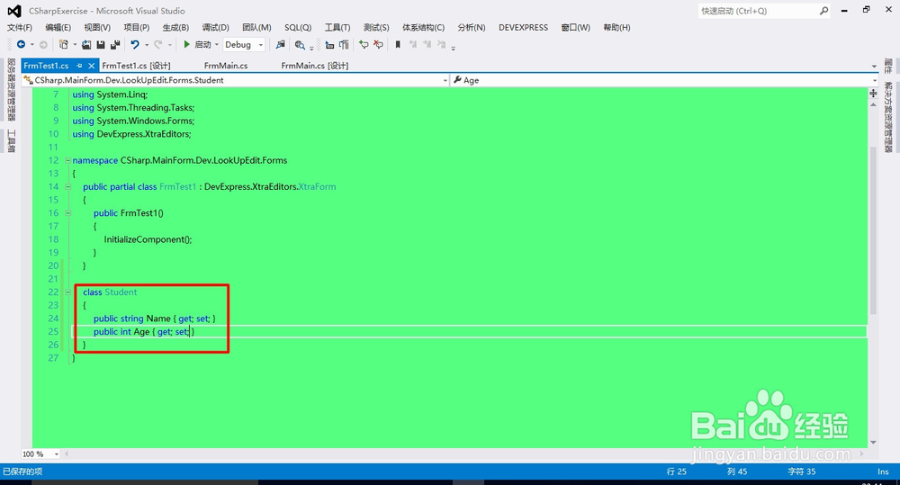Click the vertical scrollbar thumb in editor
Screen dimensions: 900x485
coord(873,229)
